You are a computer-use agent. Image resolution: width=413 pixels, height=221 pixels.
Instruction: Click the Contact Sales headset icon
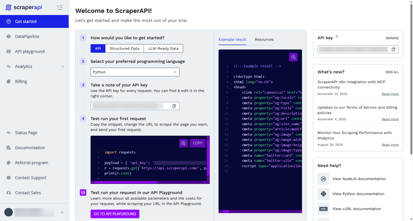(9, 192)
